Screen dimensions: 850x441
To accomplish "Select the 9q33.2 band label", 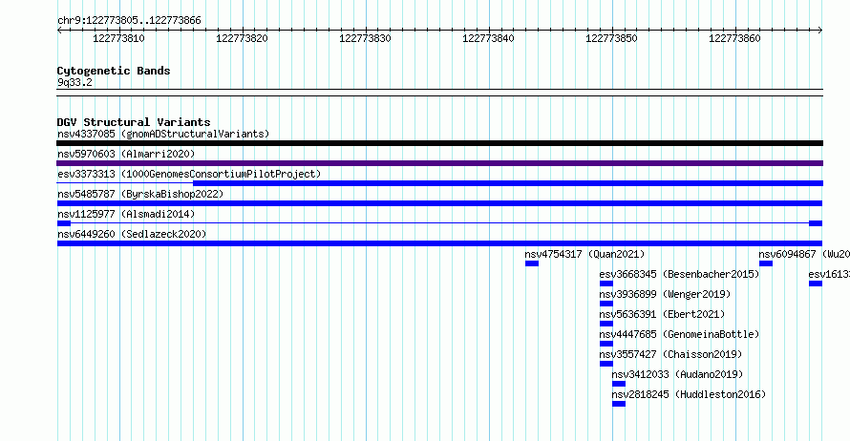I will [74, 82].
